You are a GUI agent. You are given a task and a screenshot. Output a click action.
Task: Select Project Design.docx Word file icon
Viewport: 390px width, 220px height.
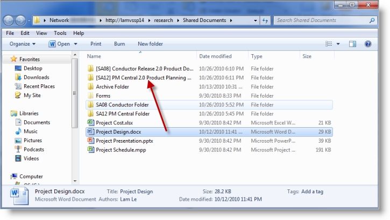point(90,131)
